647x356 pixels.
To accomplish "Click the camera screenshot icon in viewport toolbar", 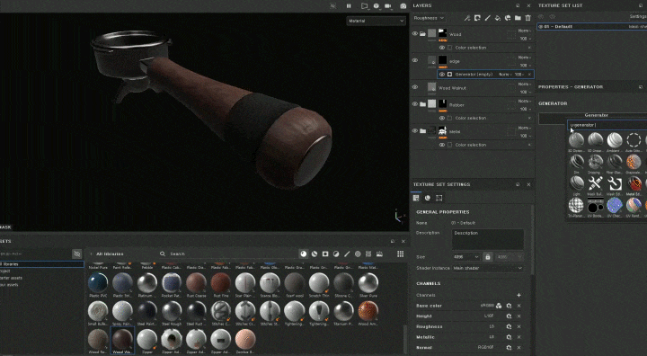I will point(403,5).
